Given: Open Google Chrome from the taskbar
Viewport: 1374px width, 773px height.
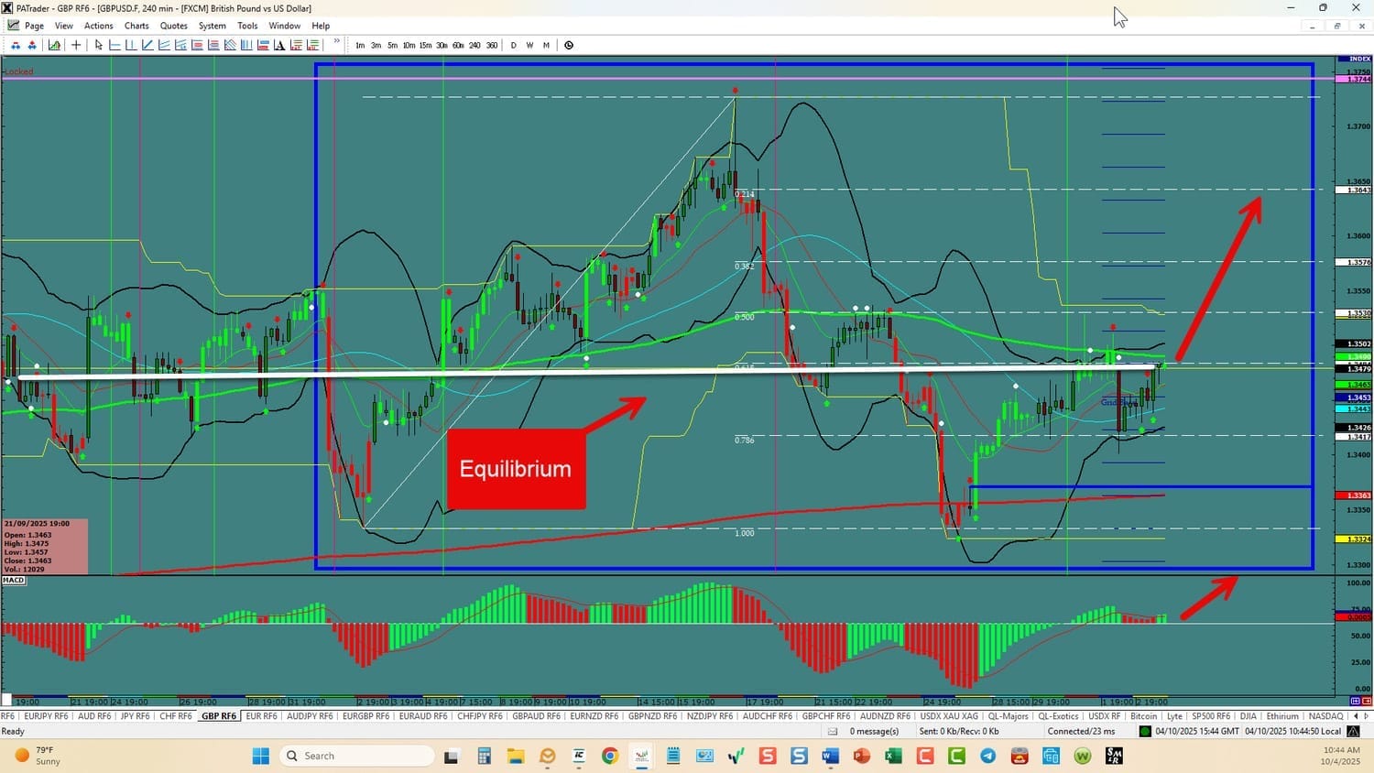Looking at the screenshot, I should coord(610,756).
